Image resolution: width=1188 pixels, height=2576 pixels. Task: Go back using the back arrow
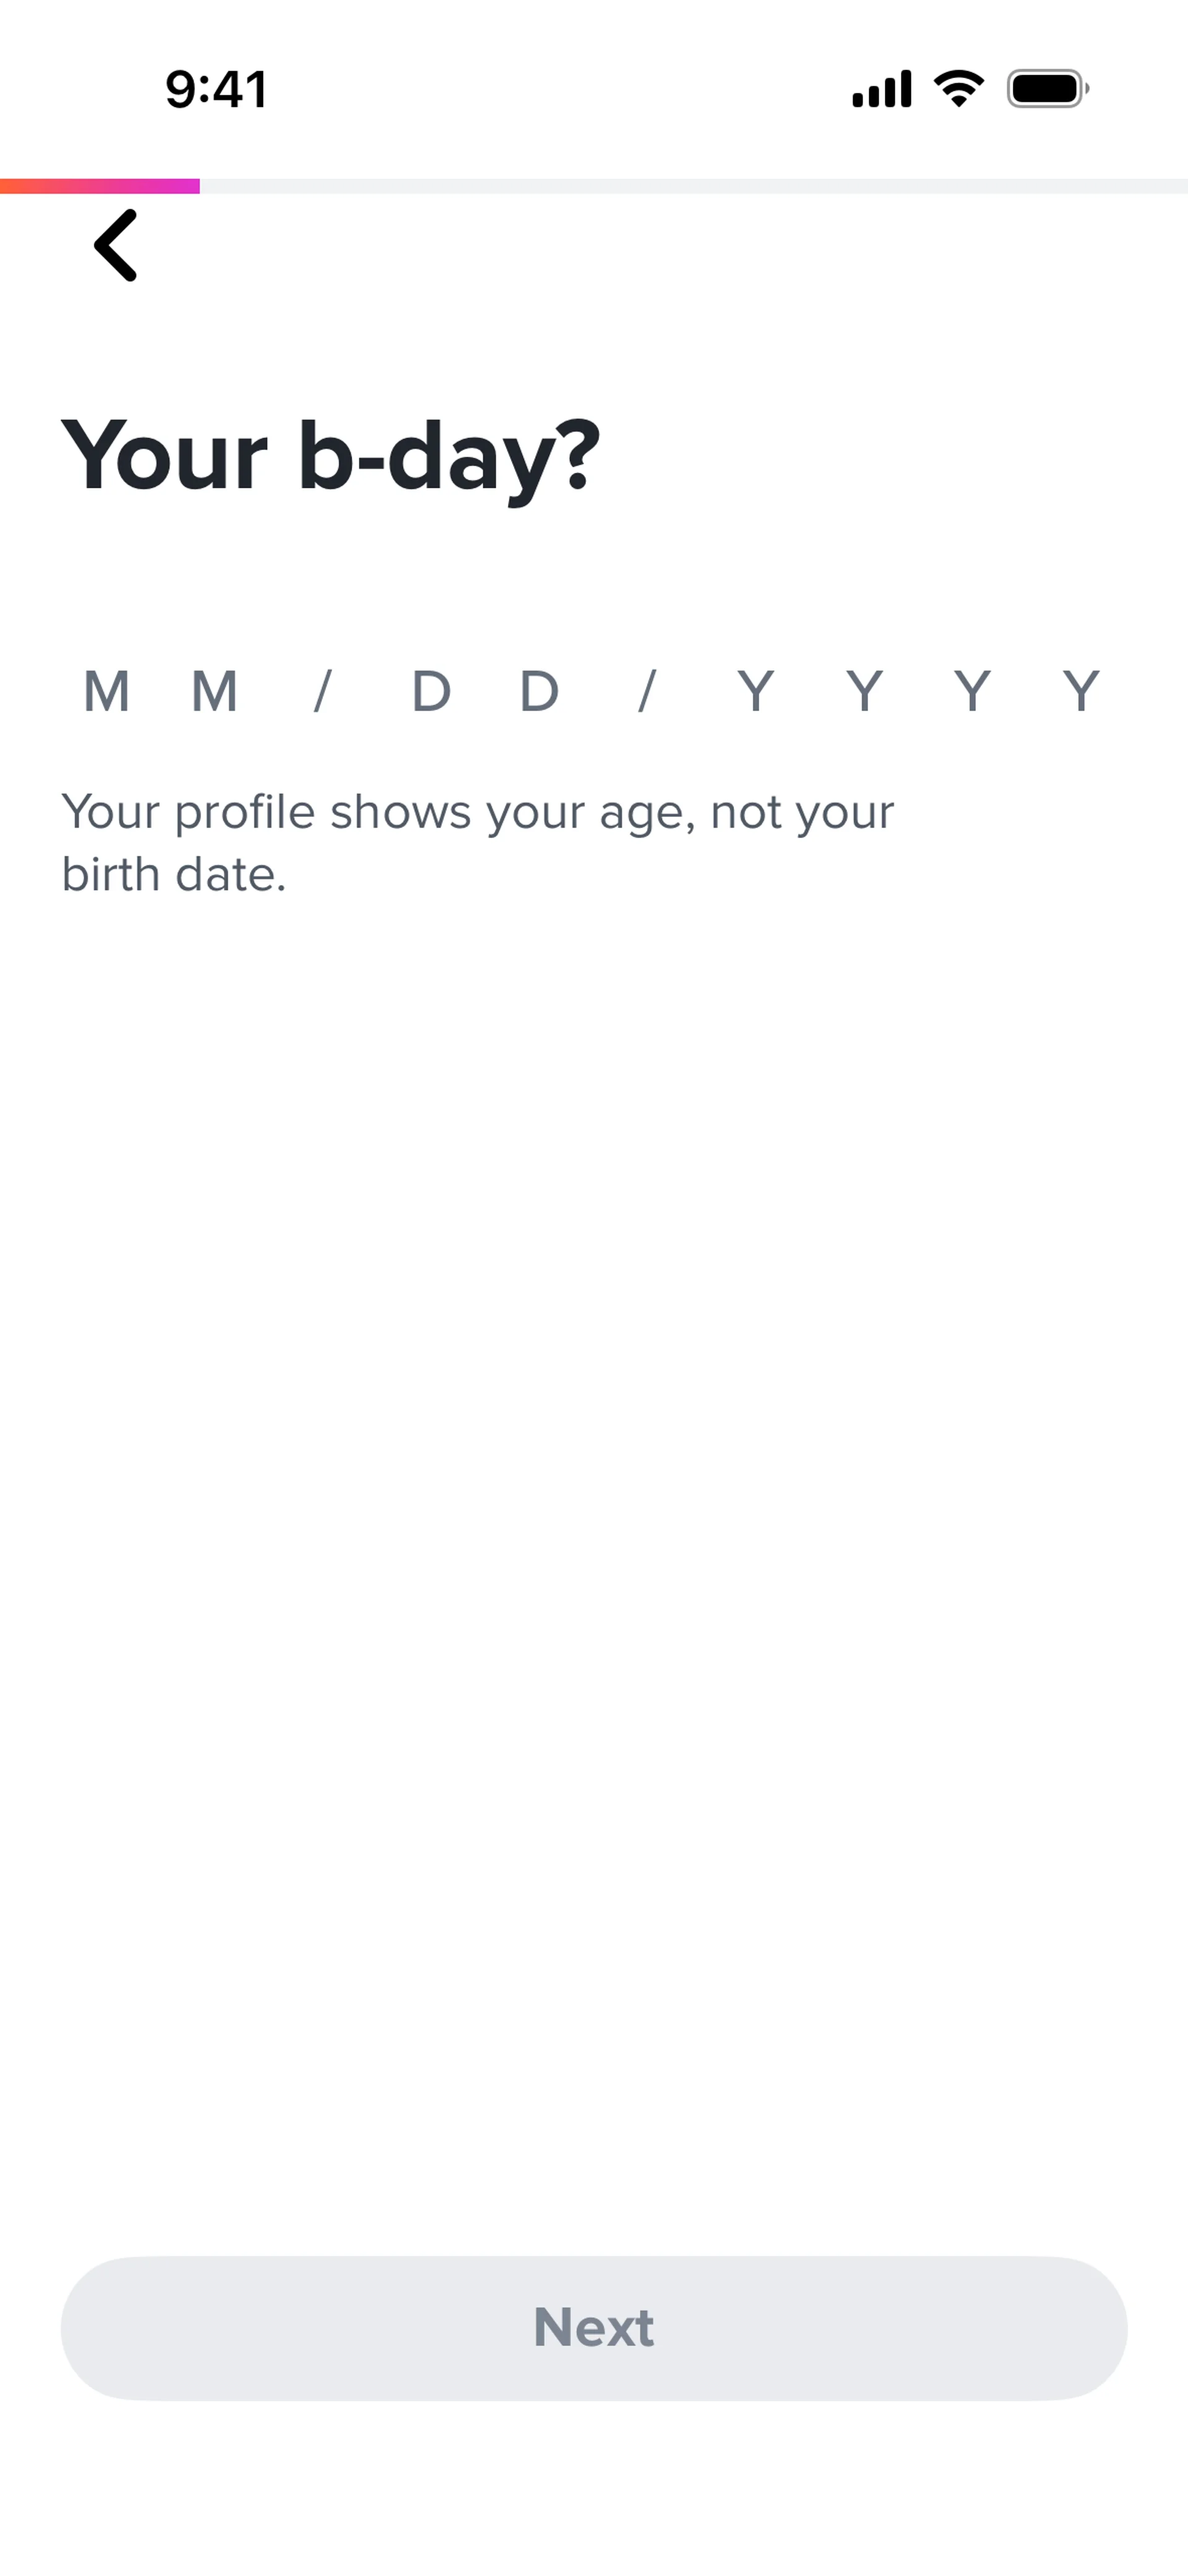[116, 245]
